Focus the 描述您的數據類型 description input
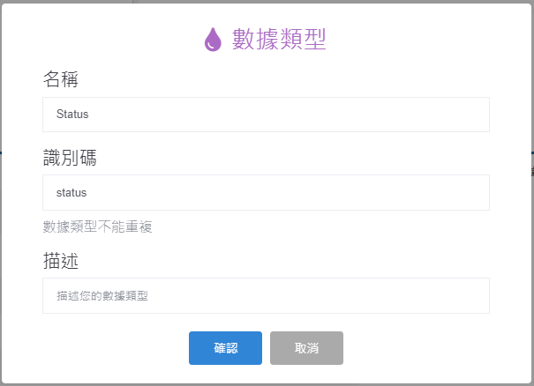The width and height of the screenshot is (534, 386). (x=266, y=296)
